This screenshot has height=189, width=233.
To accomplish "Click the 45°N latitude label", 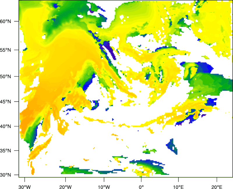I will coord(6,101).
